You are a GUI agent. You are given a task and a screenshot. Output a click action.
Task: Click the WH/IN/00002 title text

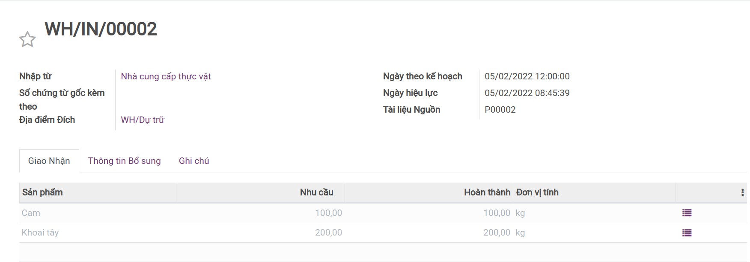pyautogui.click(x=101, y=29)
